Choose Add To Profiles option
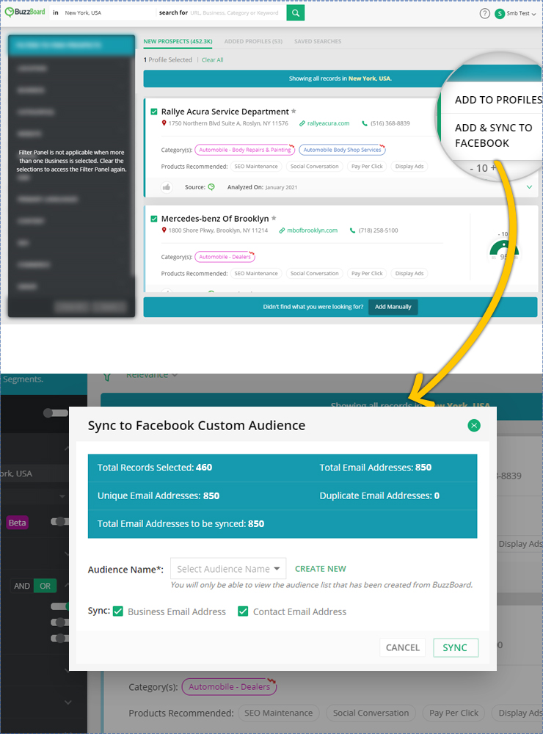 [x=498, y=100]
